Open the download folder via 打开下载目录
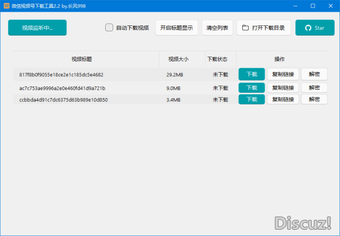The width and height of the screenshot is (340, 236). [x=264, y=28]
